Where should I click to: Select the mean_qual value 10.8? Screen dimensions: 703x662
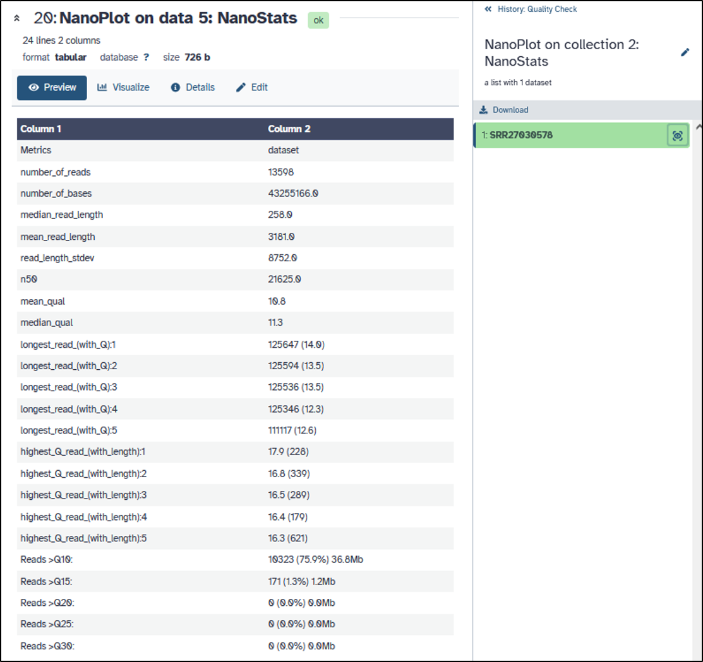pyautogui.click(x=277, y=301)
